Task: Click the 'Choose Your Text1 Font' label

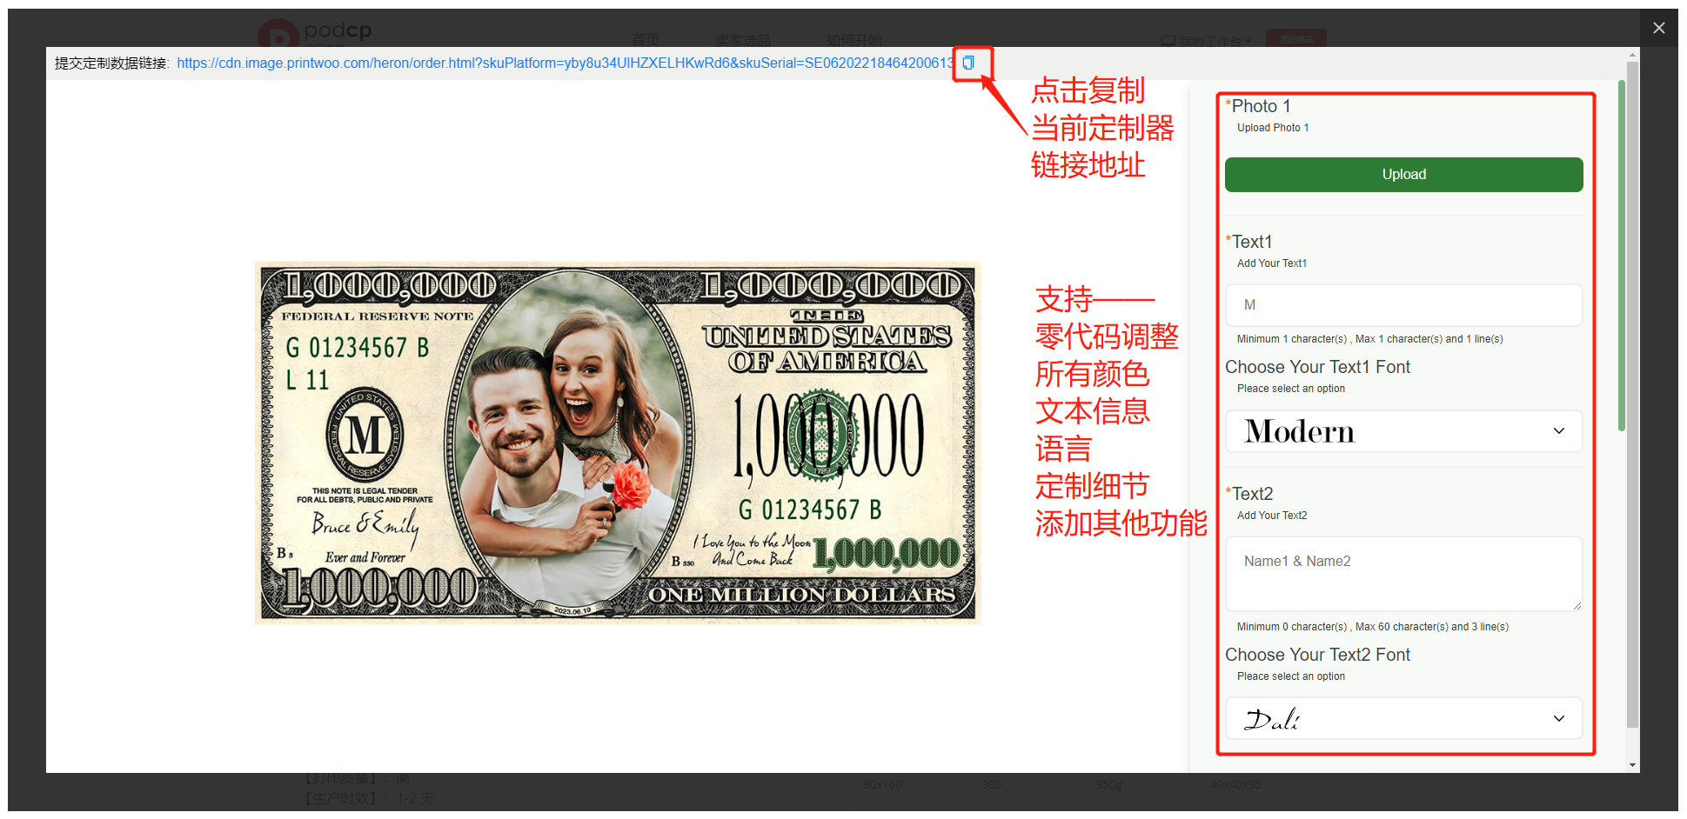Action: [1317, 367]
